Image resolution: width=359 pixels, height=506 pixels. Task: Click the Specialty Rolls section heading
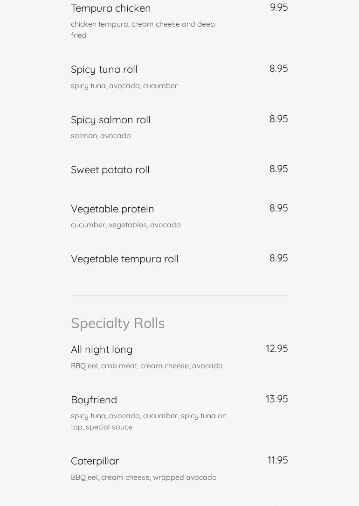tap(117, 323)
